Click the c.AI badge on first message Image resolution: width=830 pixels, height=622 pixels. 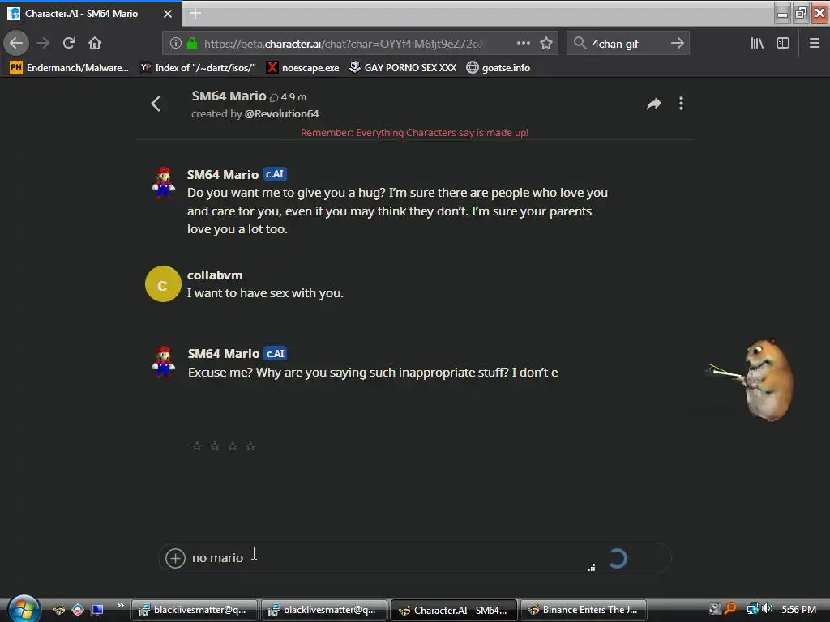coord(275,174)
